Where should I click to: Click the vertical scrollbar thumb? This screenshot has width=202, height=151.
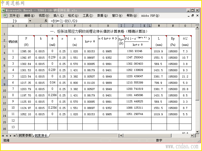(197, 65)
